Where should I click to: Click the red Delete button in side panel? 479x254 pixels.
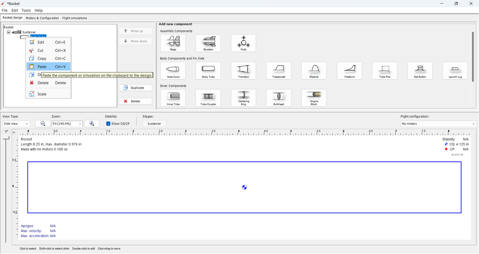click(x=135, y=101)
